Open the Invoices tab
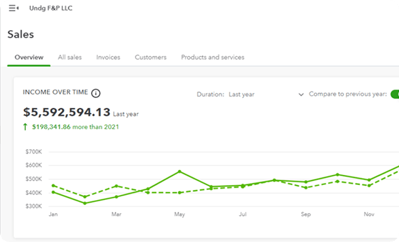Screen dimensions: 399x242 click(108, 57)
